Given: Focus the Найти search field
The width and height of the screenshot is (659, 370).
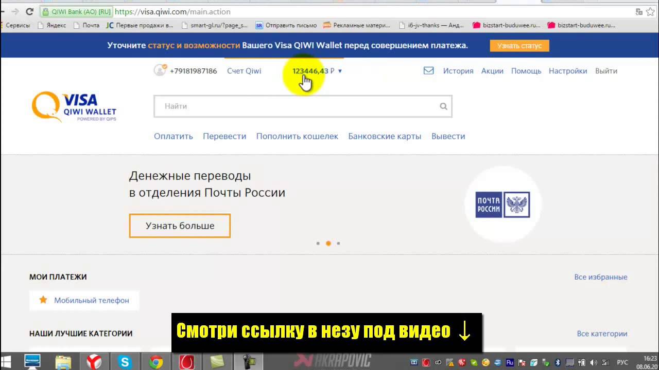Looking at the screenshot, I should tap(303, 106).
